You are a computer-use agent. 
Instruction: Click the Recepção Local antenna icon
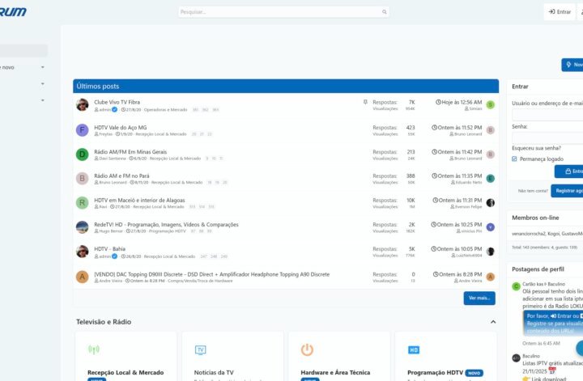(x=93, y=349)
